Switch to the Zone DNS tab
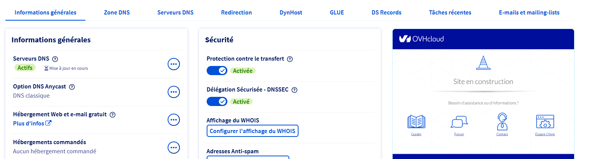 (117, 13)
